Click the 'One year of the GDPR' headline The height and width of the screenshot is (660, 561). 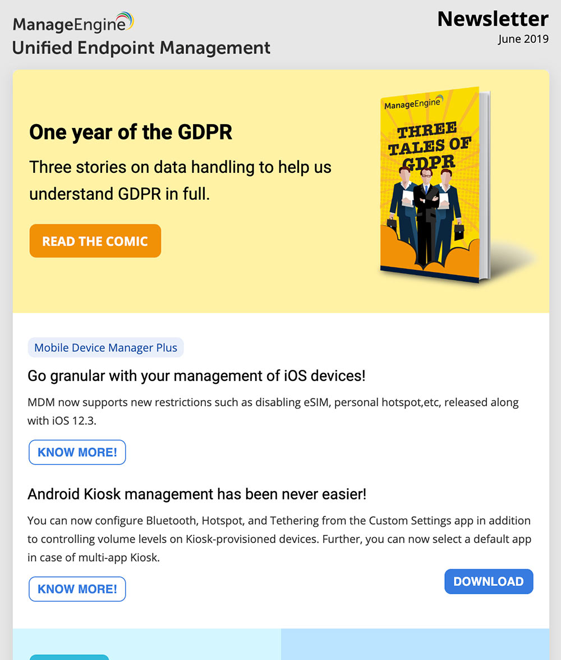point(131,132)
